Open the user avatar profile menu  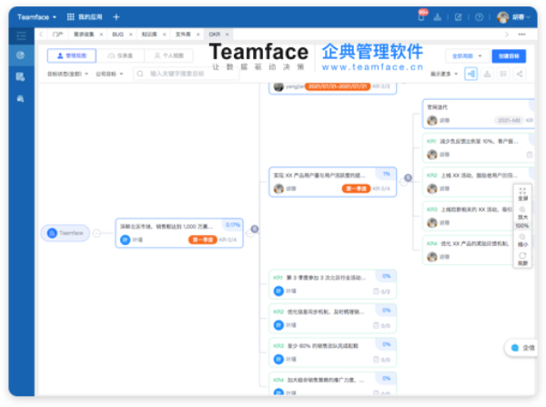(x=513, y=16)
